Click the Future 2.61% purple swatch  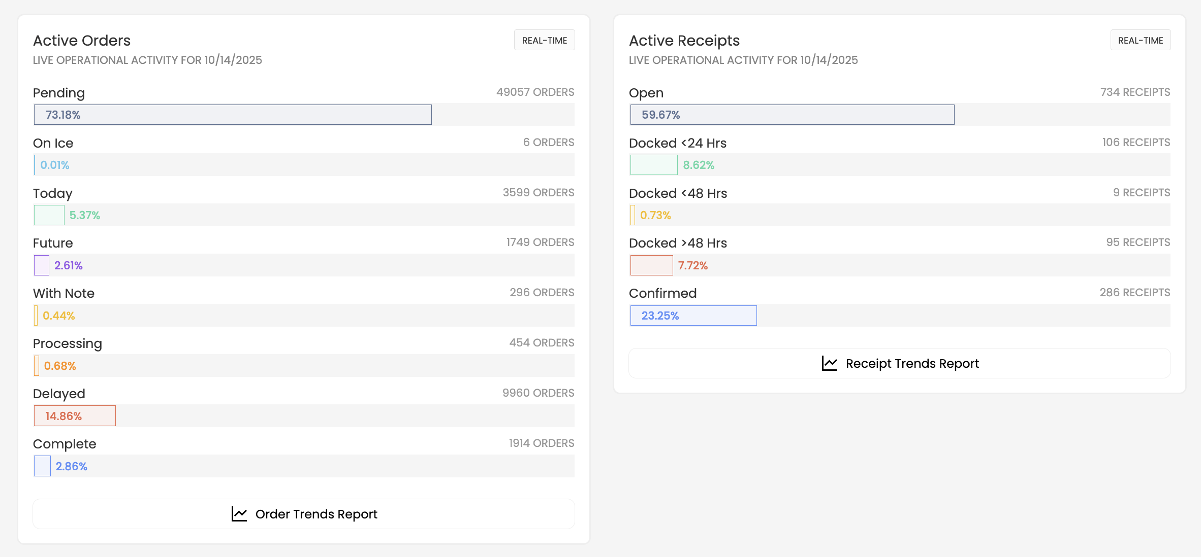click(42, 265)
